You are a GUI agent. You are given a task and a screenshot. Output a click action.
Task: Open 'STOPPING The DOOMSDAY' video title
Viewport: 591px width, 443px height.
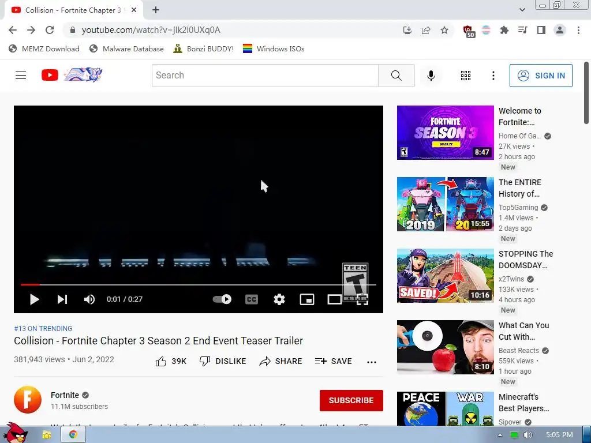point(525,260)
